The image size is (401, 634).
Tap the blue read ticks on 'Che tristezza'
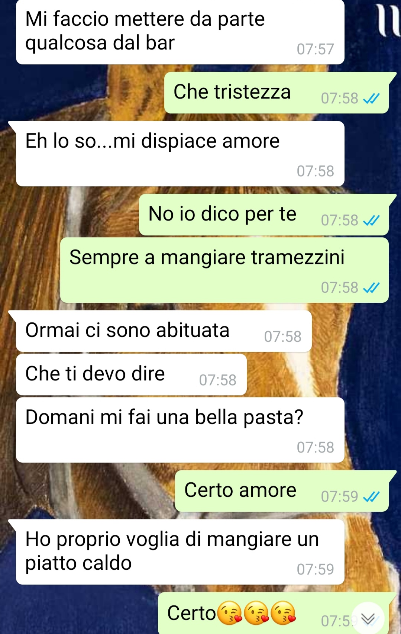coord(371,99)
